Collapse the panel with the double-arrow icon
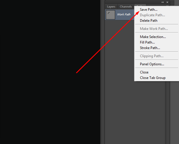This screenshot has width=179, height=144. tap(162, 2)
